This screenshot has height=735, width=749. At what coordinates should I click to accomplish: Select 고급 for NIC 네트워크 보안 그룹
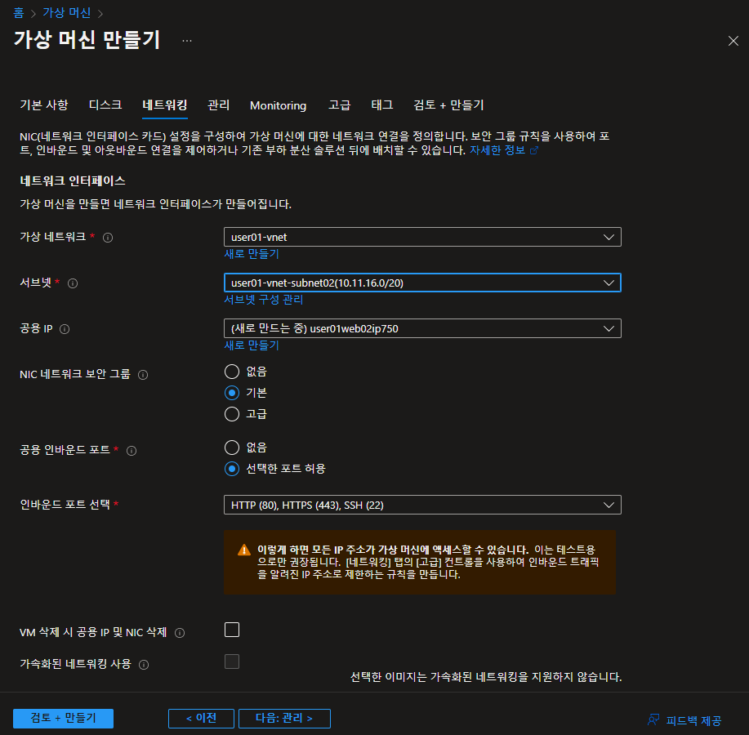pyautogui.click(x=232, y=413)
